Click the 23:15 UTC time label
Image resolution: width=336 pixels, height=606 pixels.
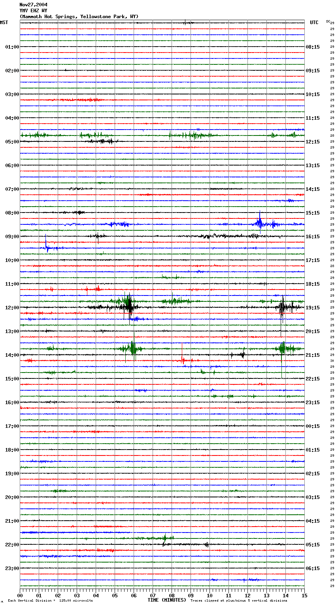(313, 403)
